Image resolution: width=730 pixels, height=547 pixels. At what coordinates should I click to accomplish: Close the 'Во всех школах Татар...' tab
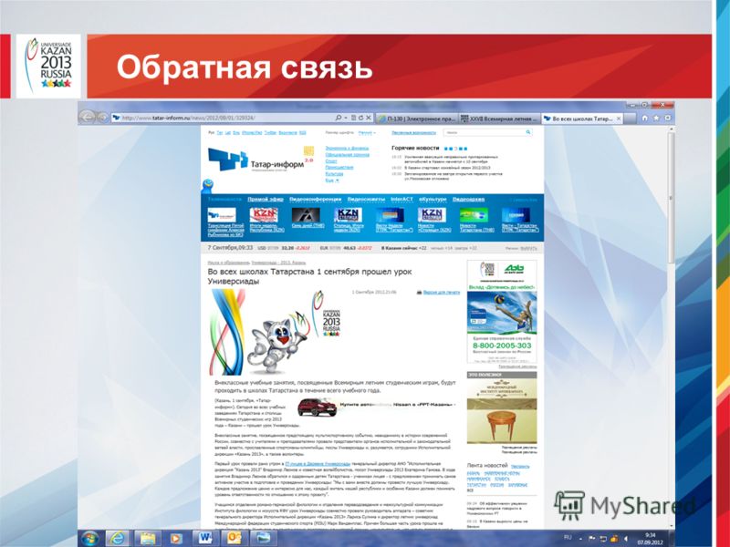coord(619,119)
